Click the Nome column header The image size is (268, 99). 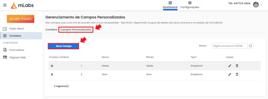105,57
